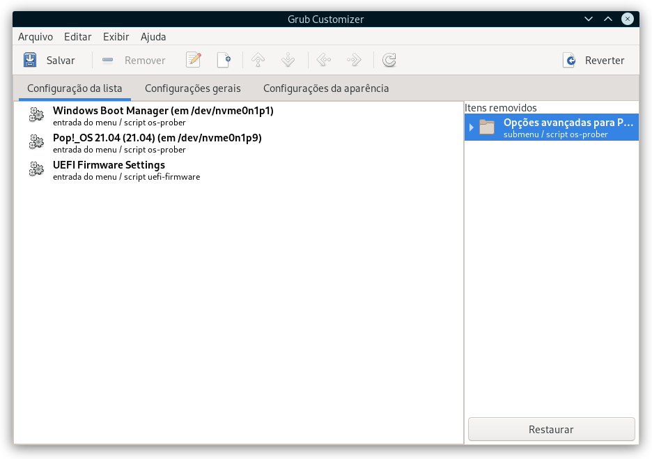Click the move down arrow icon
This screenshot has height=459, width=652.
pos(288,60)
